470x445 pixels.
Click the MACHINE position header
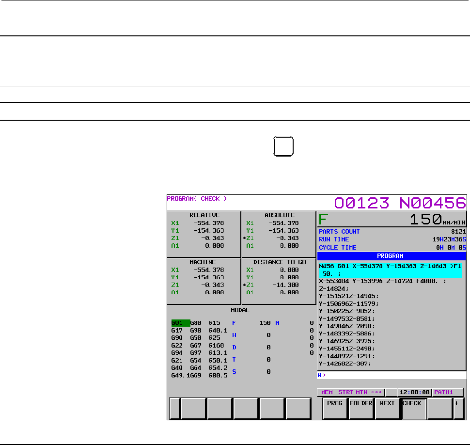coord(203,262)
